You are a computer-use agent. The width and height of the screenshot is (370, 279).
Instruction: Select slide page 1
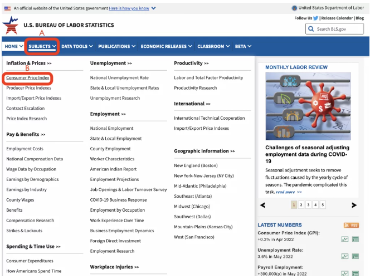point(294,205)
